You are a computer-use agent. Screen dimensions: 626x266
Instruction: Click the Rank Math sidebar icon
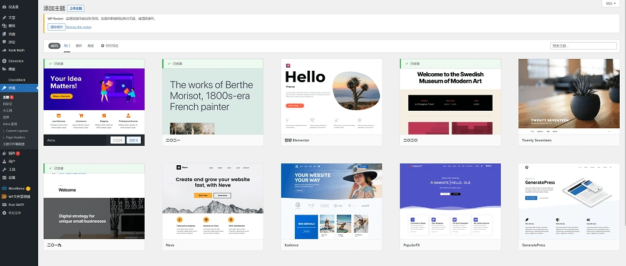click(x=4, y=49)
